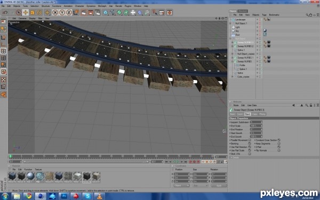Select the Caps tab in Attributes

tap(255, 114)
